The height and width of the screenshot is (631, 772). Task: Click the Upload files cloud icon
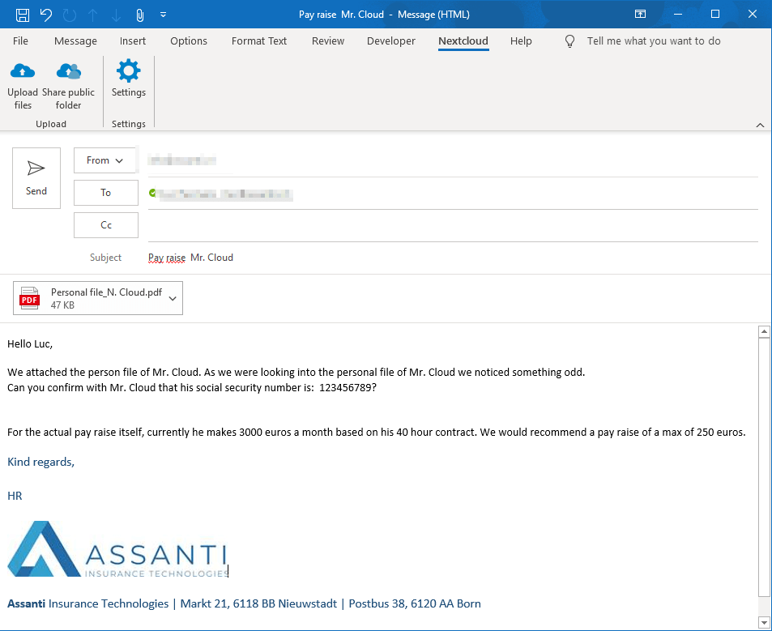coord(23,72)
